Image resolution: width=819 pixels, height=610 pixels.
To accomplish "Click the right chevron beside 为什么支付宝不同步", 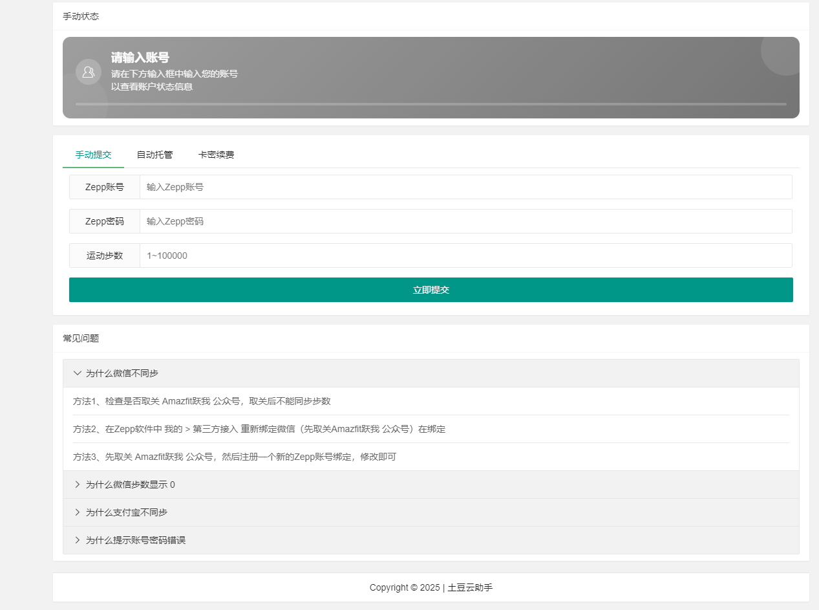I will pyautogui.click(x=78, y=512).
